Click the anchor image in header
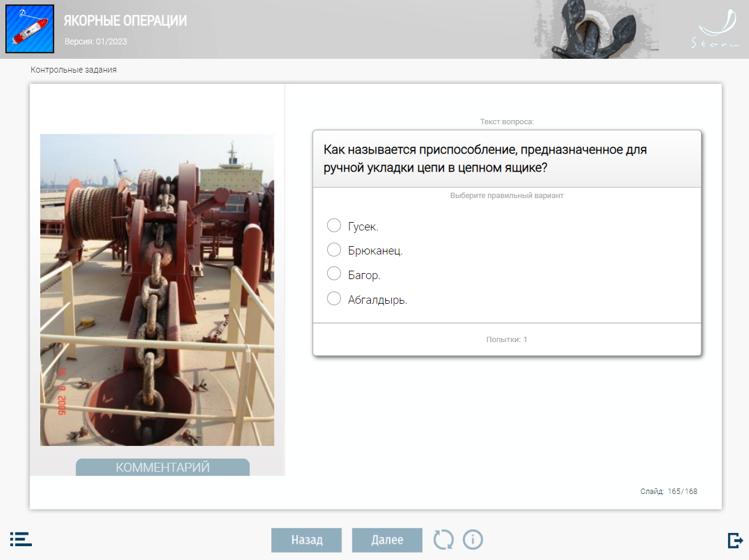The height and width of the screenshot is (560, 749). click(594, 29)
